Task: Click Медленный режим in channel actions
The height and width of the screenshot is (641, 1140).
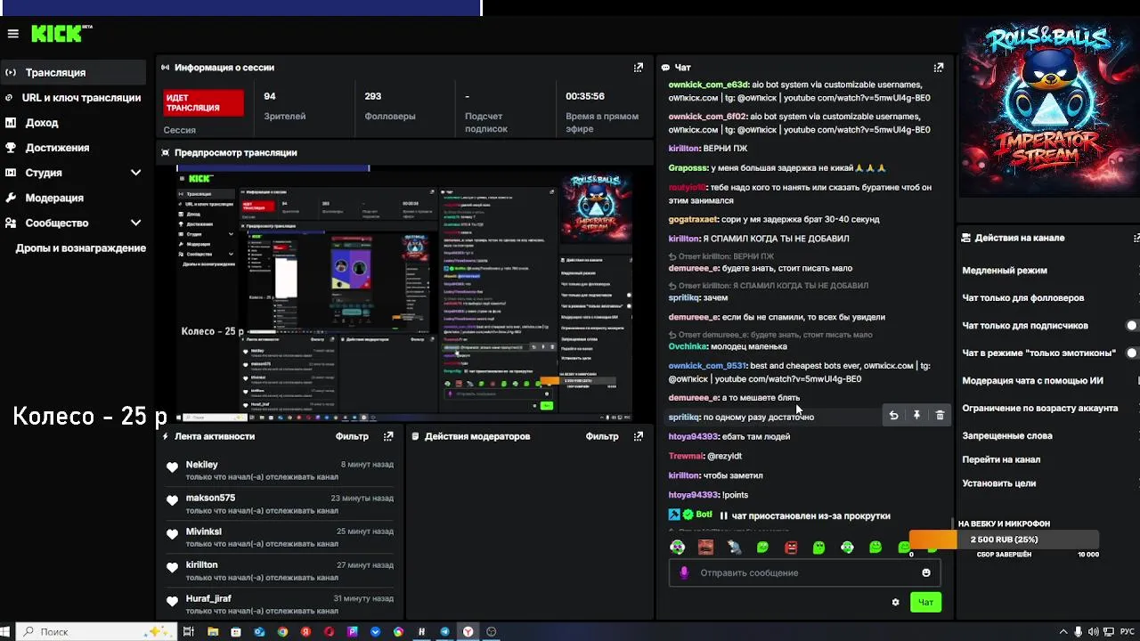Action: pos(1005,271)
